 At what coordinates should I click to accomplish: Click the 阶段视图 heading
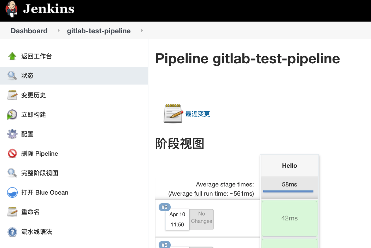coord(179,144)
